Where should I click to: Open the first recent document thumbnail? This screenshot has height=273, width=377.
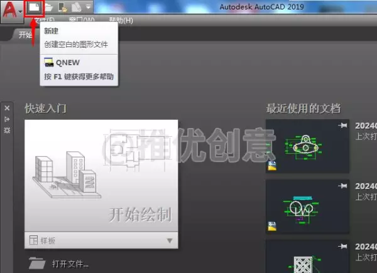pos(307,146)
